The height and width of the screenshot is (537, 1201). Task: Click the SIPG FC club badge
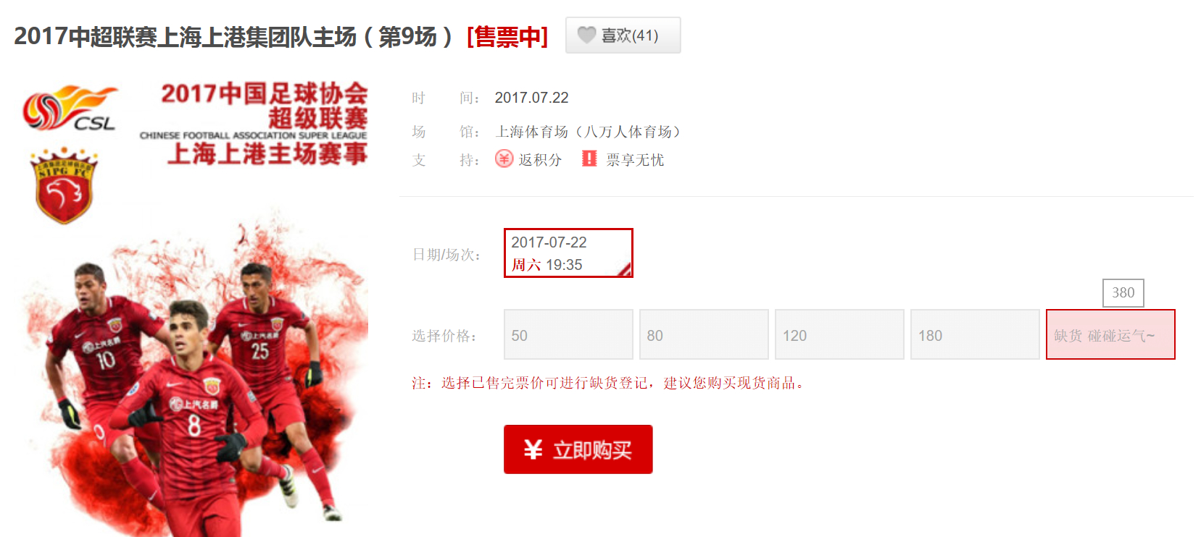click(64, 185)
